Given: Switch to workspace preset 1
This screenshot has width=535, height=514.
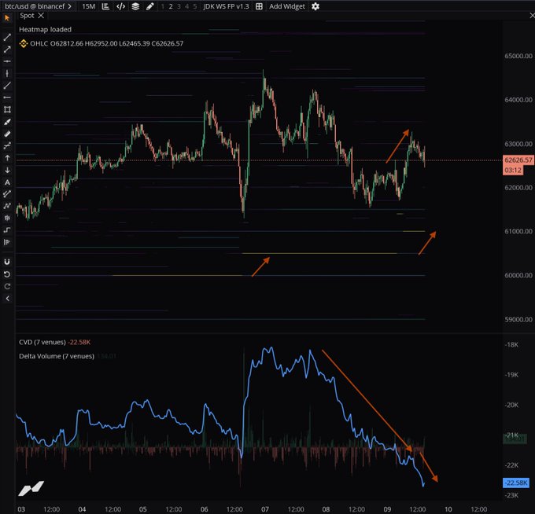Looking at the screenshot, I should [162, 6].
